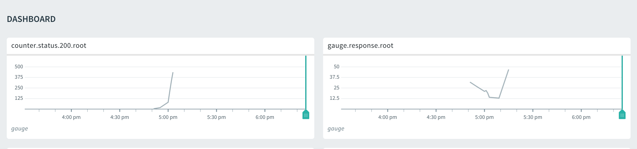The image size is (637, 149).
Task: Click 4:30 pm tick label in gauge.response.root chart
Action: 436,117
